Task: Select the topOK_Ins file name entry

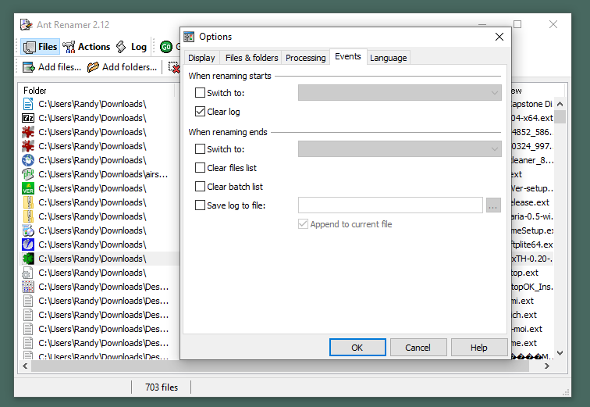Action: (532, 287)
